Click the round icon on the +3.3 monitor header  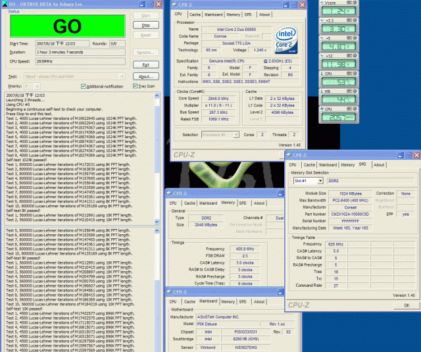click(355, 20)
